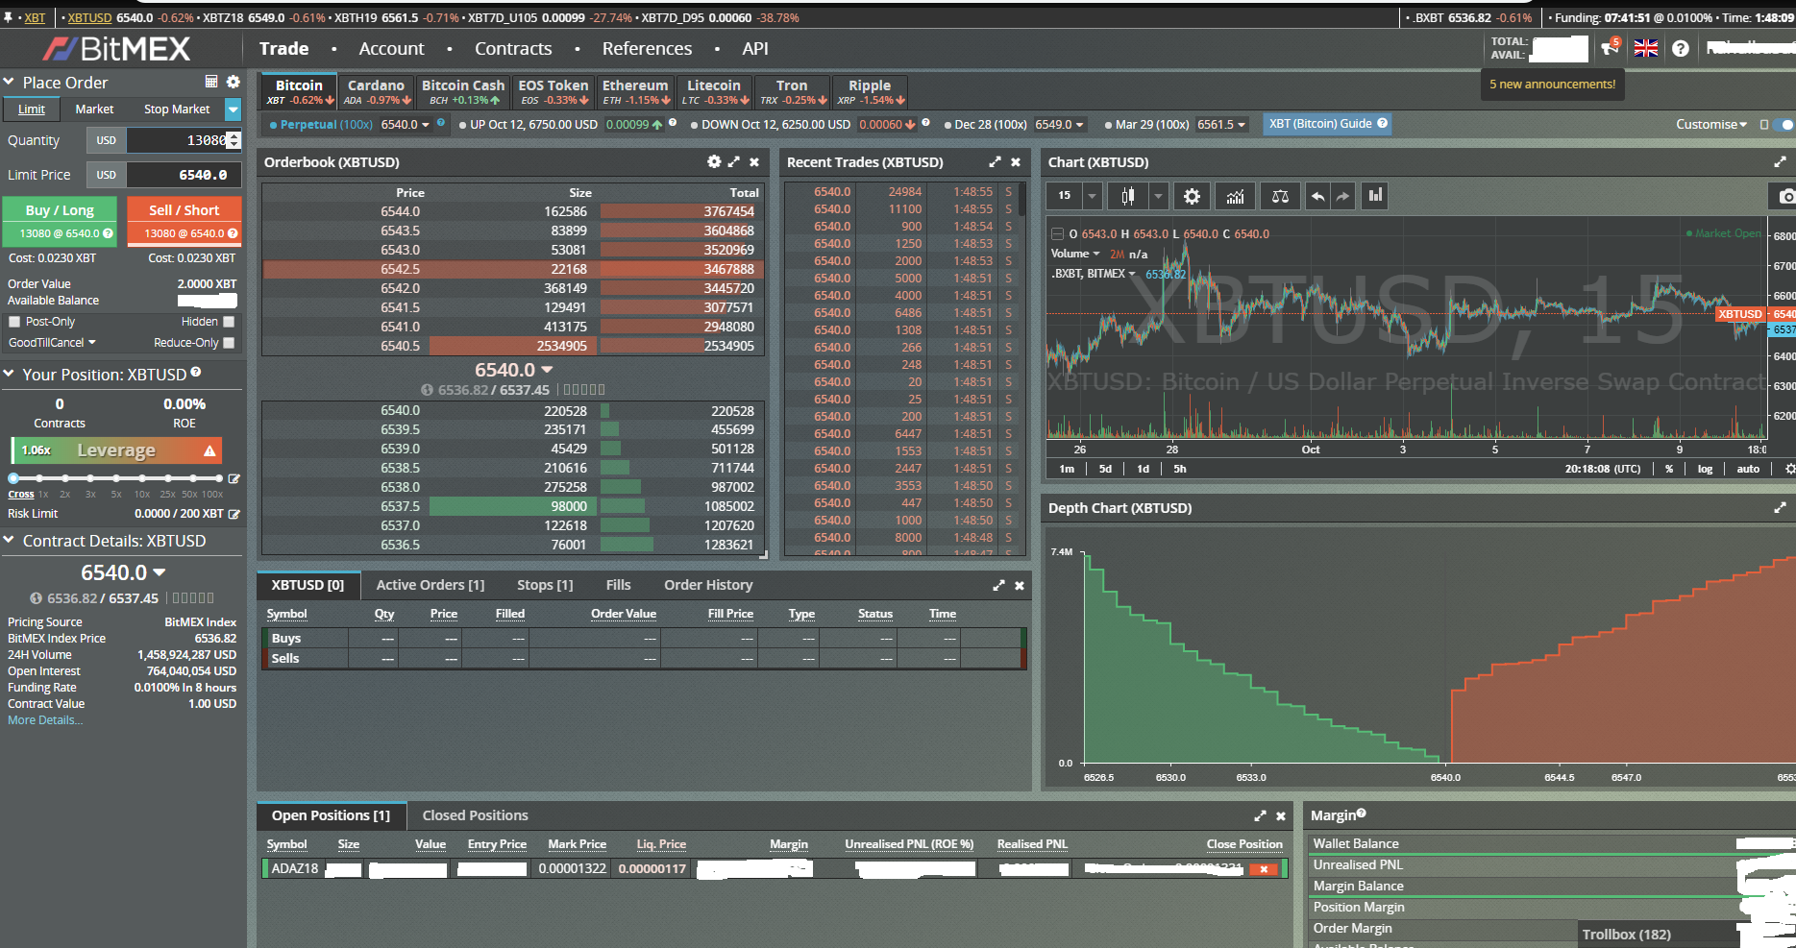
Task: Change language via UK flag
Action: [1646, 48]
